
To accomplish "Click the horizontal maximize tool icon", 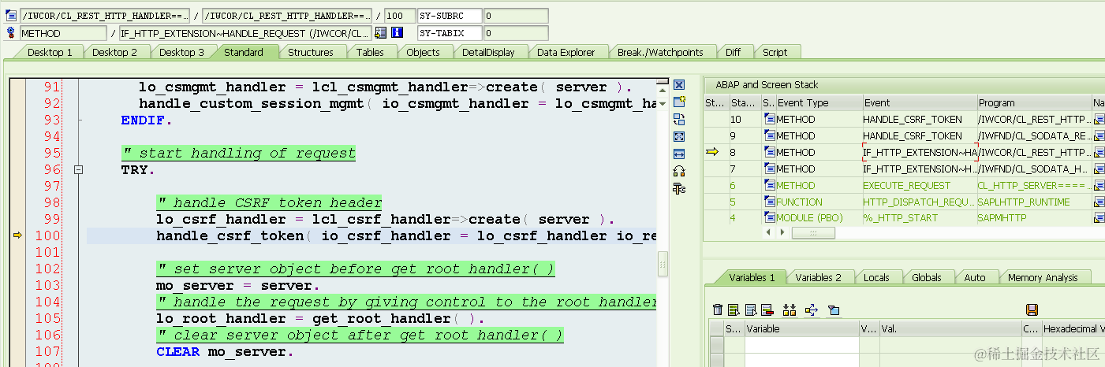I will (678, 154).
